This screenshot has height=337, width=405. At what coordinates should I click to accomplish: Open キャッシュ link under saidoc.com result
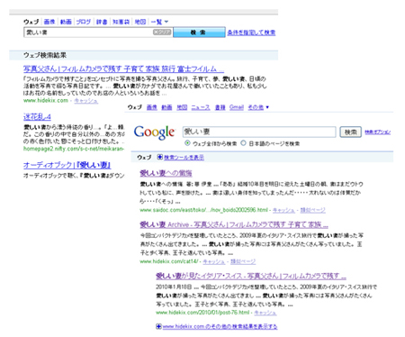pyautogui.click(x=283, y=210)
